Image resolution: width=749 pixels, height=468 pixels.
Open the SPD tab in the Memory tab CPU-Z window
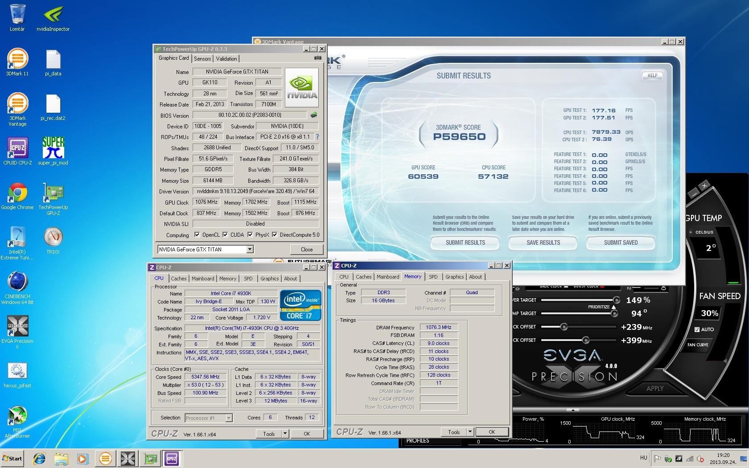coord(433,277)
